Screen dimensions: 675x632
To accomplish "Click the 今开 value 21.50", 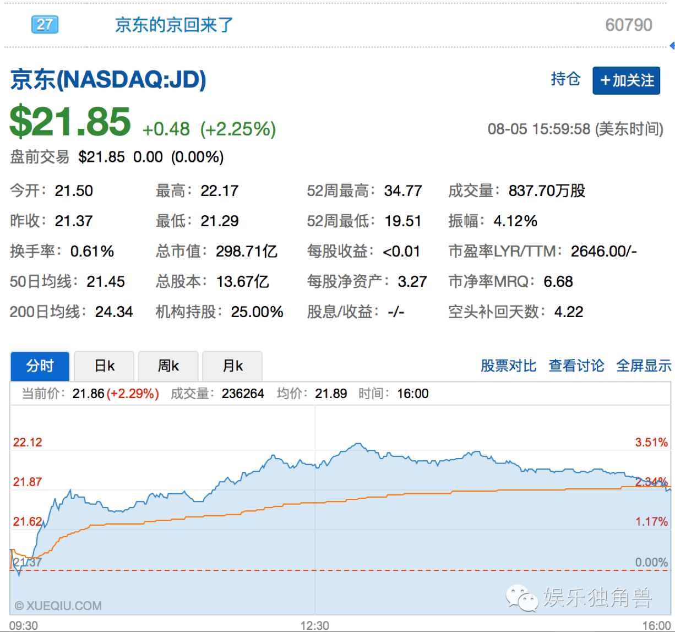I will click(x=74, y=191).
